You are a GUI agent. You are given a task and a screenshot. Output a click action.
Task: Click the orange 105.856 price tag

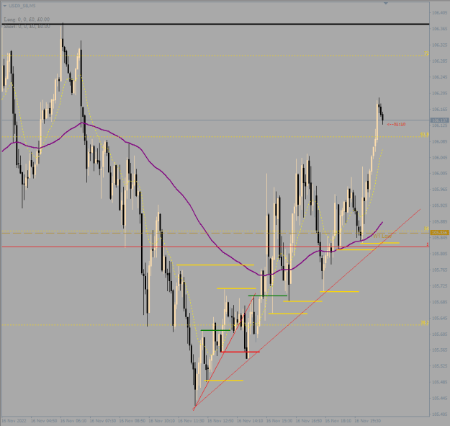coord(440,232)
